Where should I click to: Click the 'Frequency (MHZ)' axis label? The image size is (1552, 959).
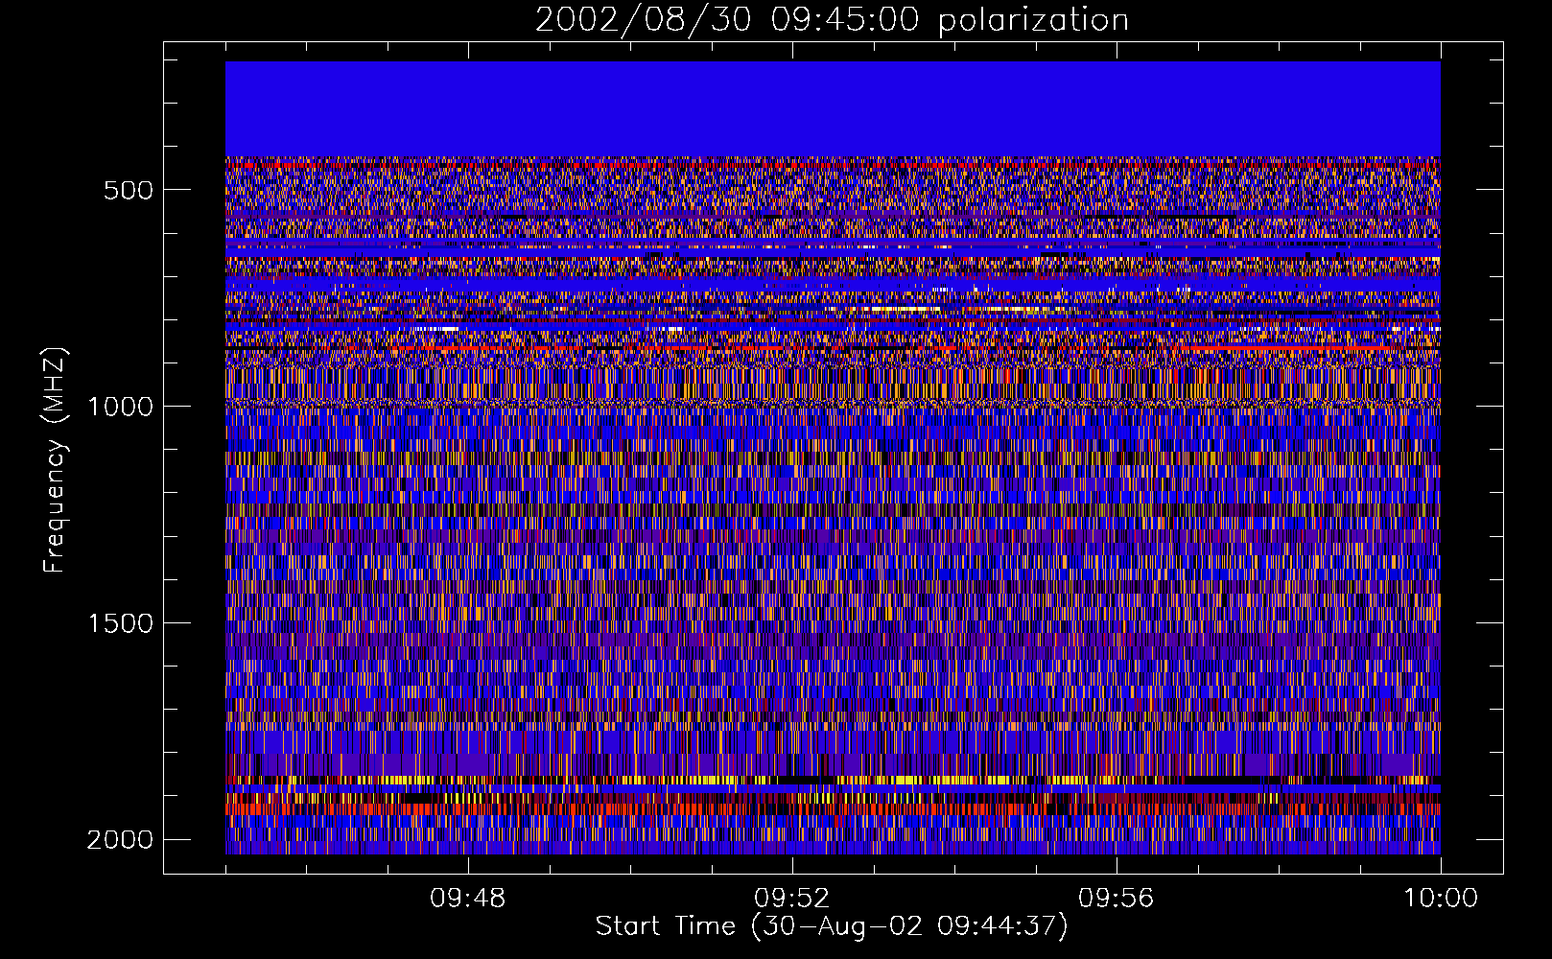(x=55, y=460)
